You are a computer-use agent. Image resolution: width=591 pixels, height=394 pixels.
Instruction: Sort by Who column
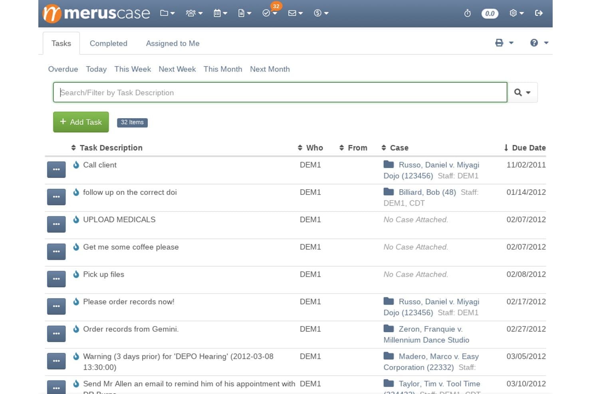310,148
